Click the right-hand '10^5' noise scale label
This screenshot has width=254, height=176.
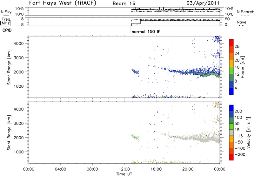229,9
